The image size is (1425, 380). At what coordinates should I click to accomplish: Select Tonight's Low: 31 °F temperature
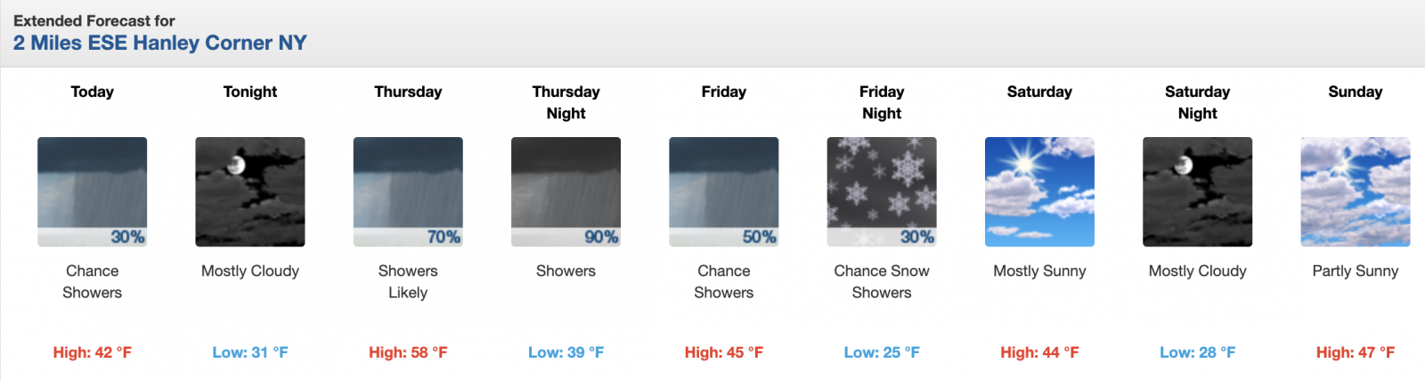click(x=250, y=352)
